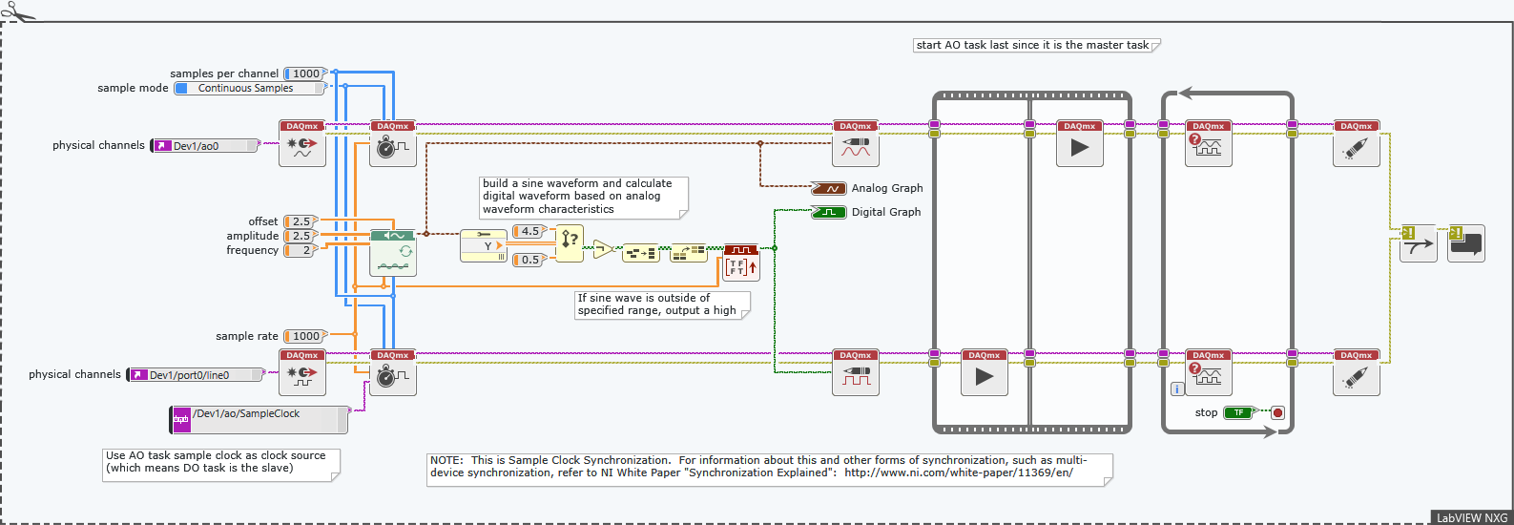Viewport: 1514px width, 525px height.
Task: Select the Analog Graph indicator terminal
Action: click(829, 189)
